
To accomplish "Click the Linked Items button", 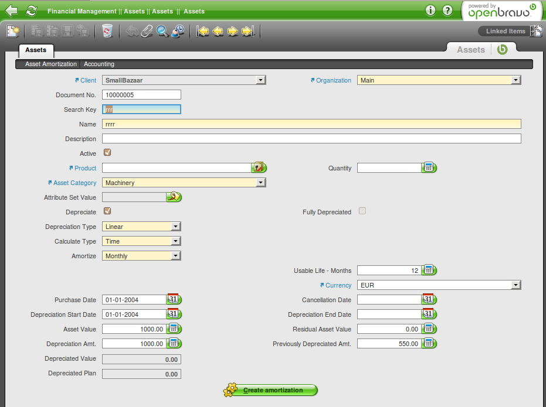I will pos(505,31).
